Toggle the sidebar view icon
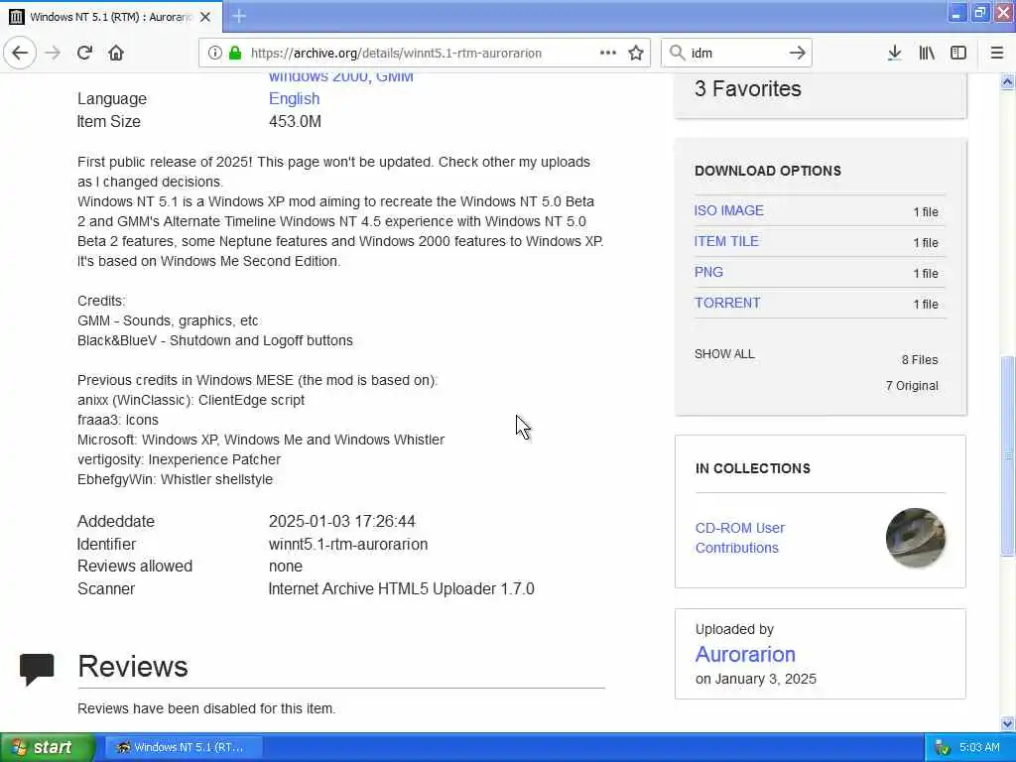The image size is (1016, 762). point(958,54)
